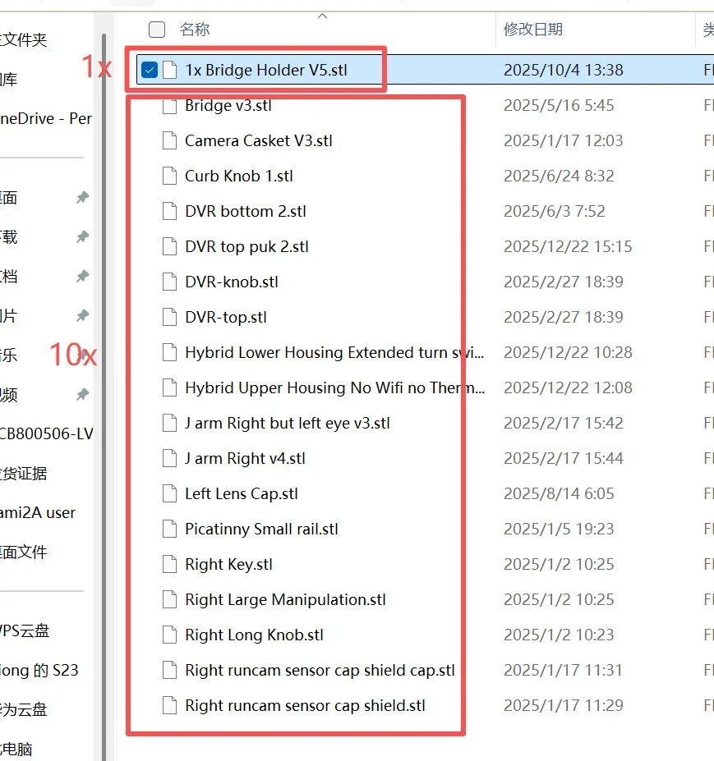Select the file name DVR top puk 2.stl
This screenshot has width=714, height=761.
click(x=246, y=246)
